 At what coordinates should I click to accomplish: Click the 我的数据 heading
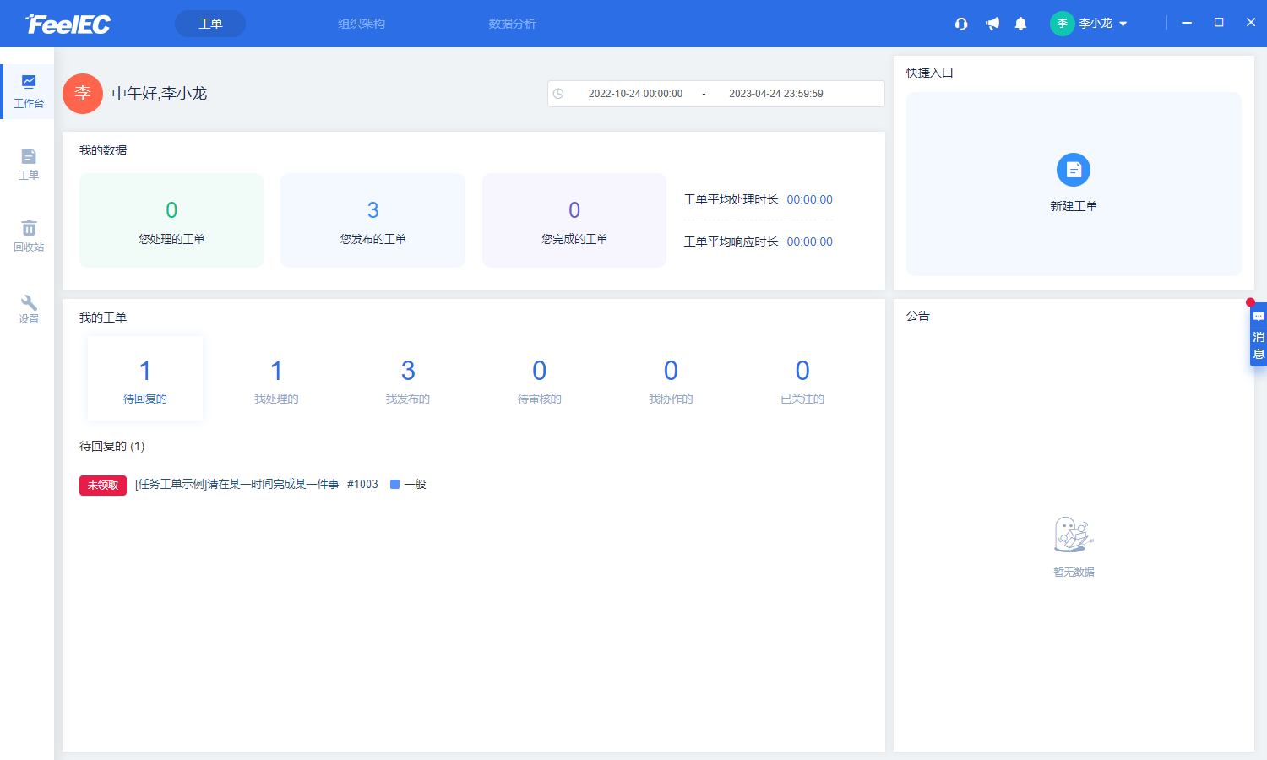coord(103,150)
